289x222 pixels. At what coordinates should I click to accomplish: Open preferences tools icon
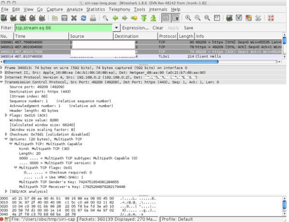[258, 18]
